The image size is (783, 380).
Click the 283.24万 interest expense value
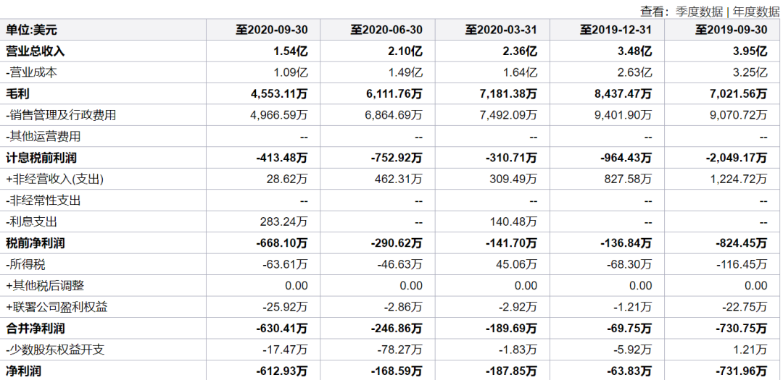click(x=284, y=221)
